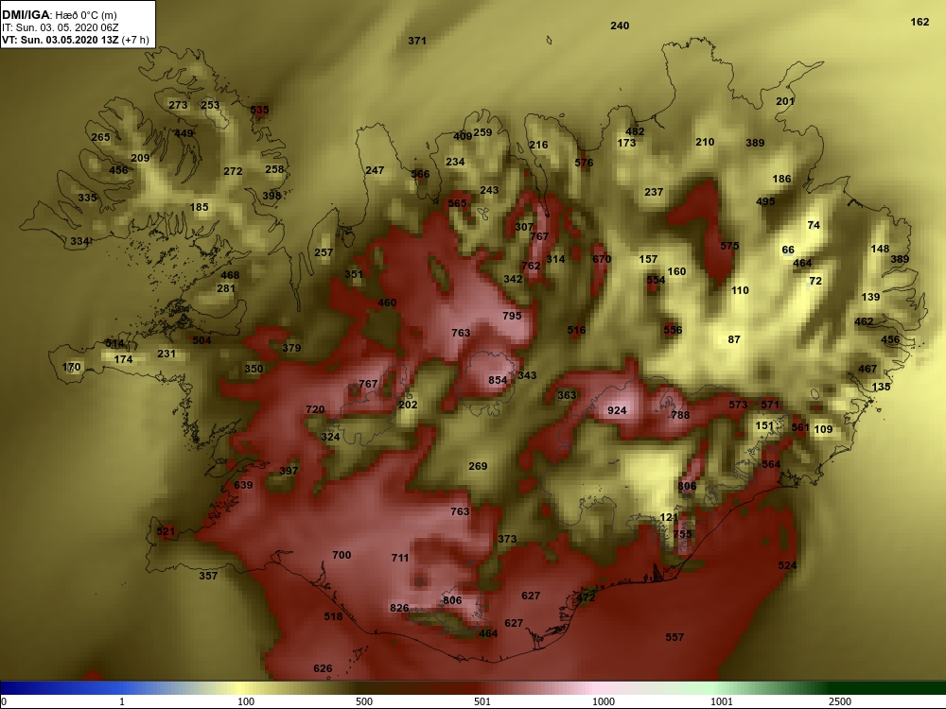Click the 1001 color scale label
The width and height of the screenshot is (946, 709).
(722, 701)
